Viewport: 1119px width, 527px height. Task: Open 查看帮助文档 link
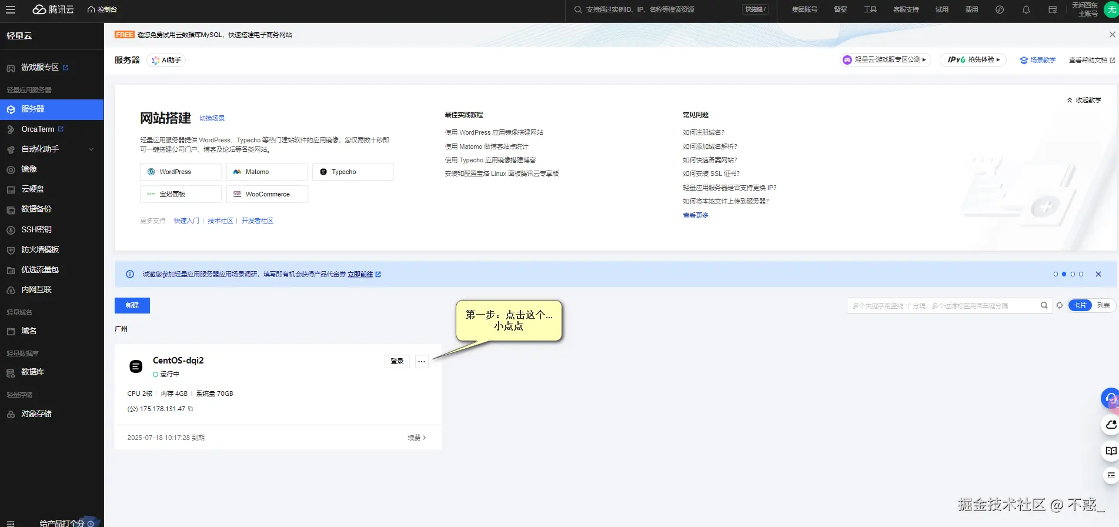pyautogui.click(x=1092, y=60)
